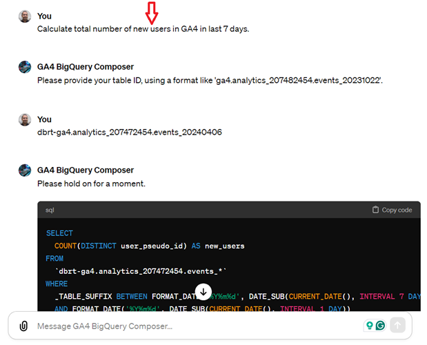Click the SELECT keyword in the code block

pos(59,233)
